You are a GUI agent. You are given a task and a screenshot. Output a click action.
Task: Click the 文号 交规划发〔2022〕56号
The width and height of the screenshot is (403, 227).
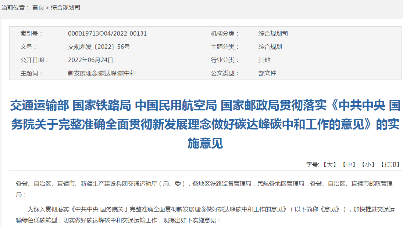point(100,47)
